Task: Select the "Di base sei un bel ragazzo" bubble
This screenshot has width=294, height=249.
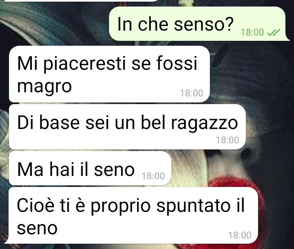Action: click(127, 127)
